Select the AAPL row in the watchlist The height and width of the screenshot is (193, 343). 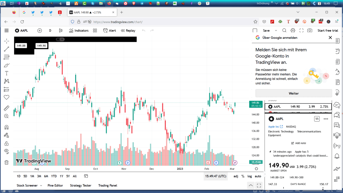[x=297, y=106]
